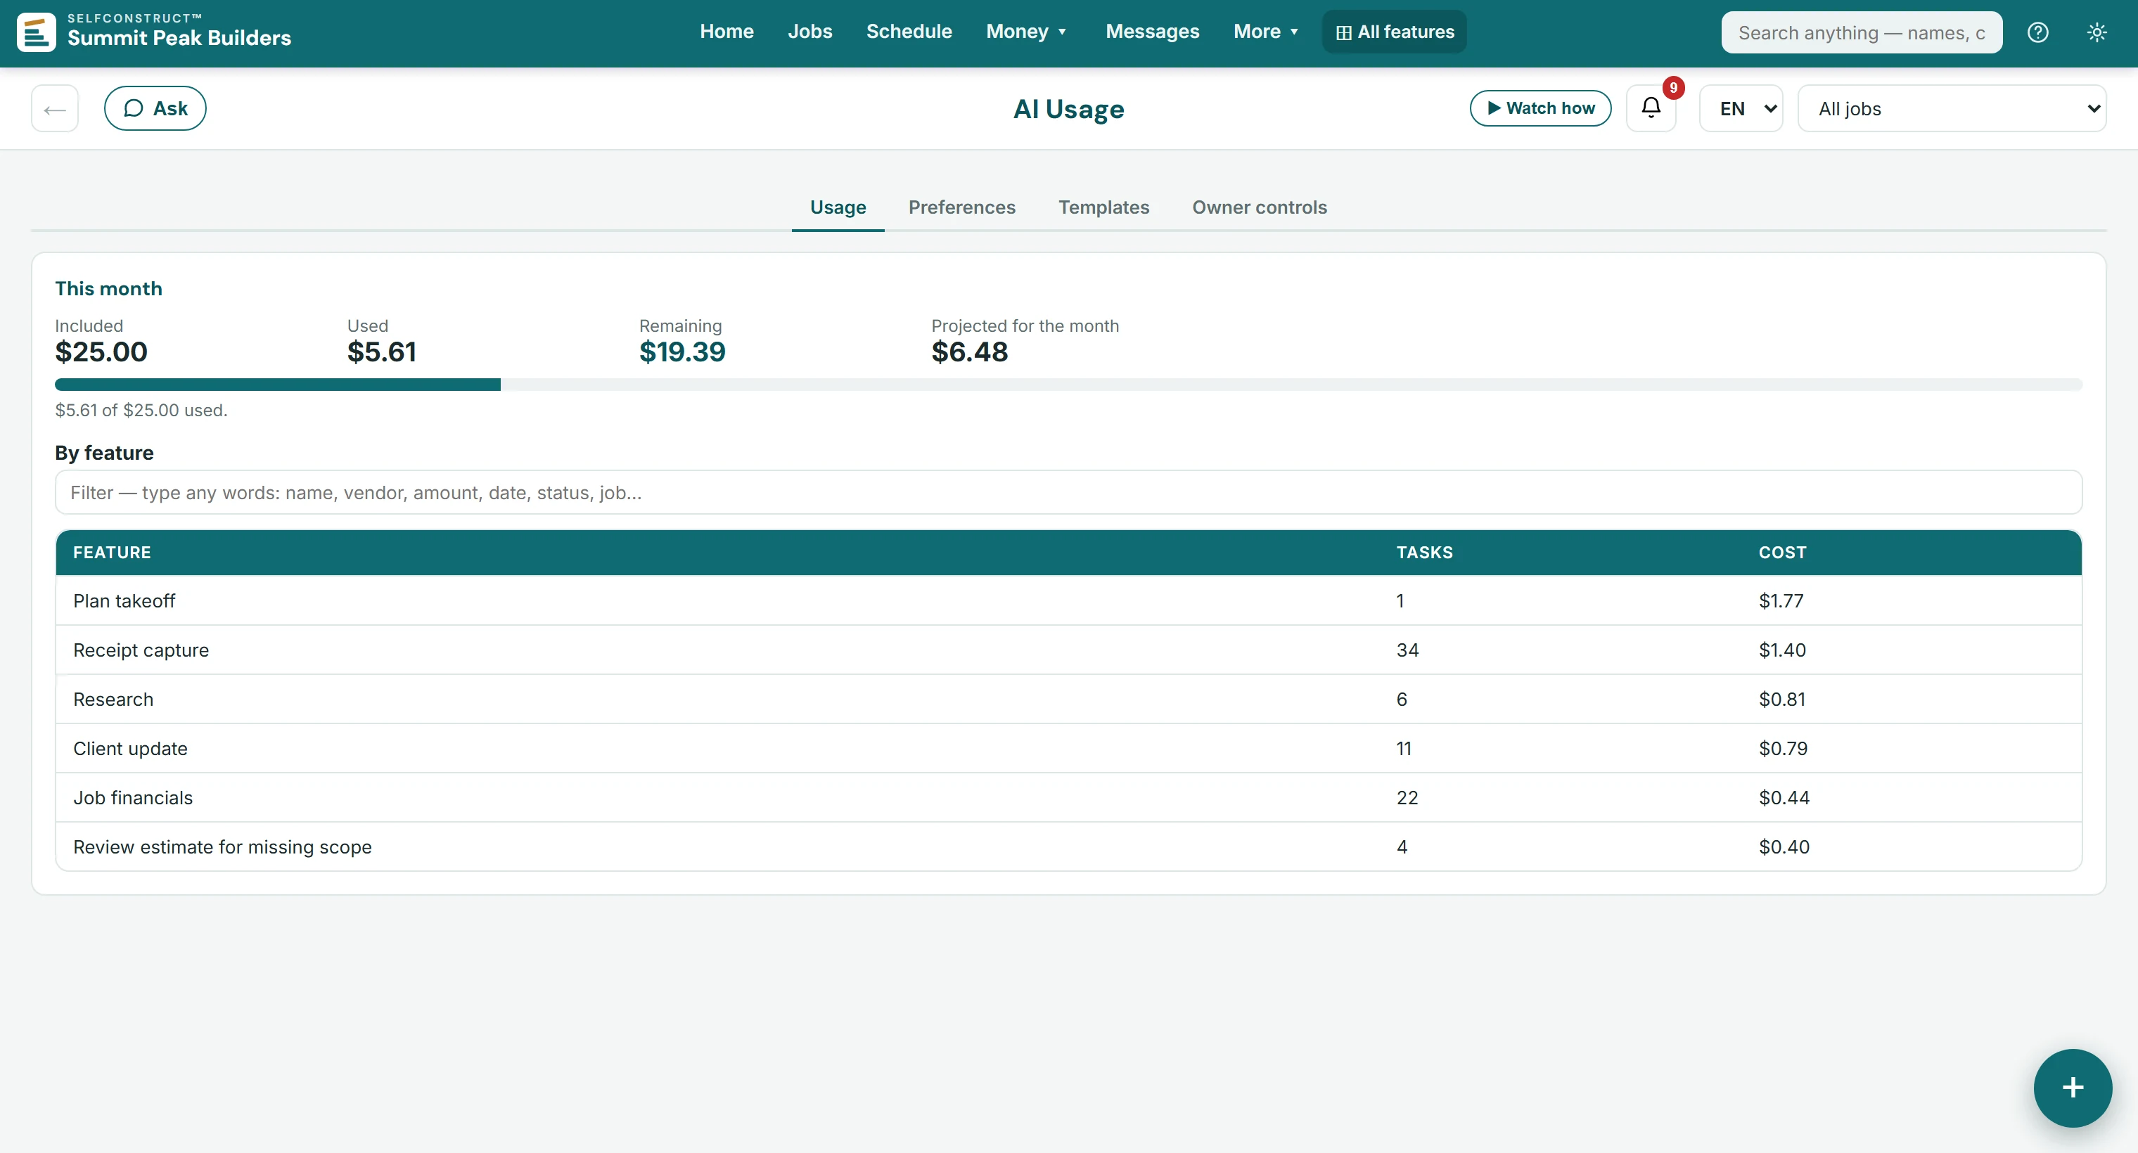Select Review estimate for missing scope row
The width and height of the screenshot is (2138, 1153).
point(1068,847)
